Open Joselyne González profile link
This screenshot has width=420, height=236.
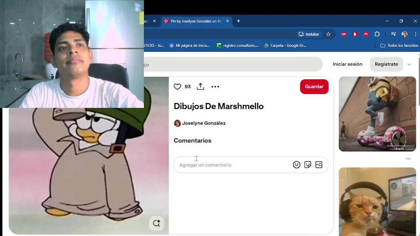(204, 123)
